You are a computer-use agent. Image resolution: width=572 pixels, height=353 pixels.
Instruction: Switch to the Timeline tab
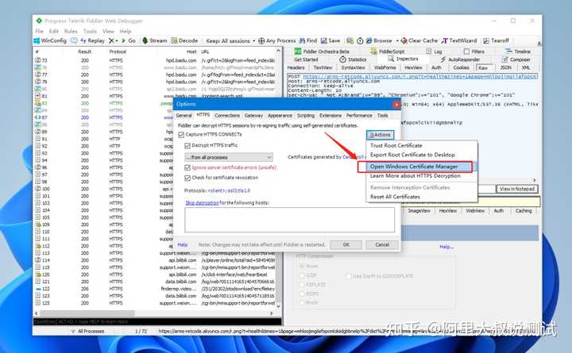tap(518, 52)
